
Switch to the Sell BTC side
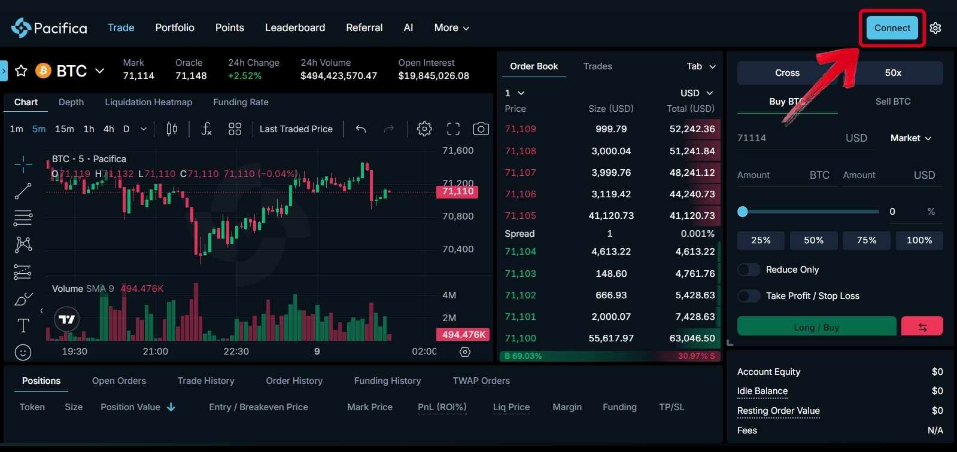coord(892,102)
